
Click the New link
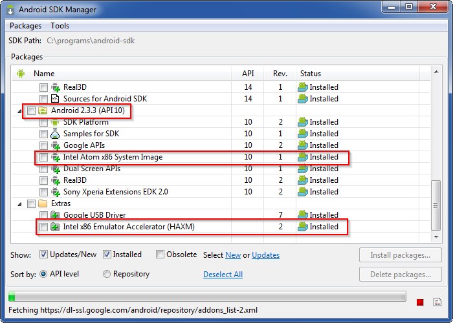pos(233,255)
